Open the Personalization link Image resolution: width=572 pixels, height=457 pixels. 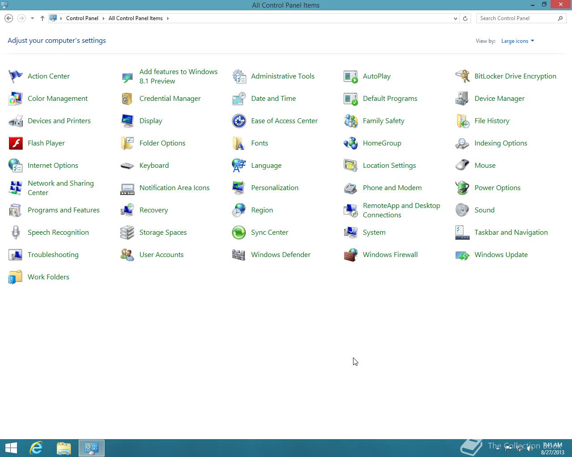click(275, 188)
